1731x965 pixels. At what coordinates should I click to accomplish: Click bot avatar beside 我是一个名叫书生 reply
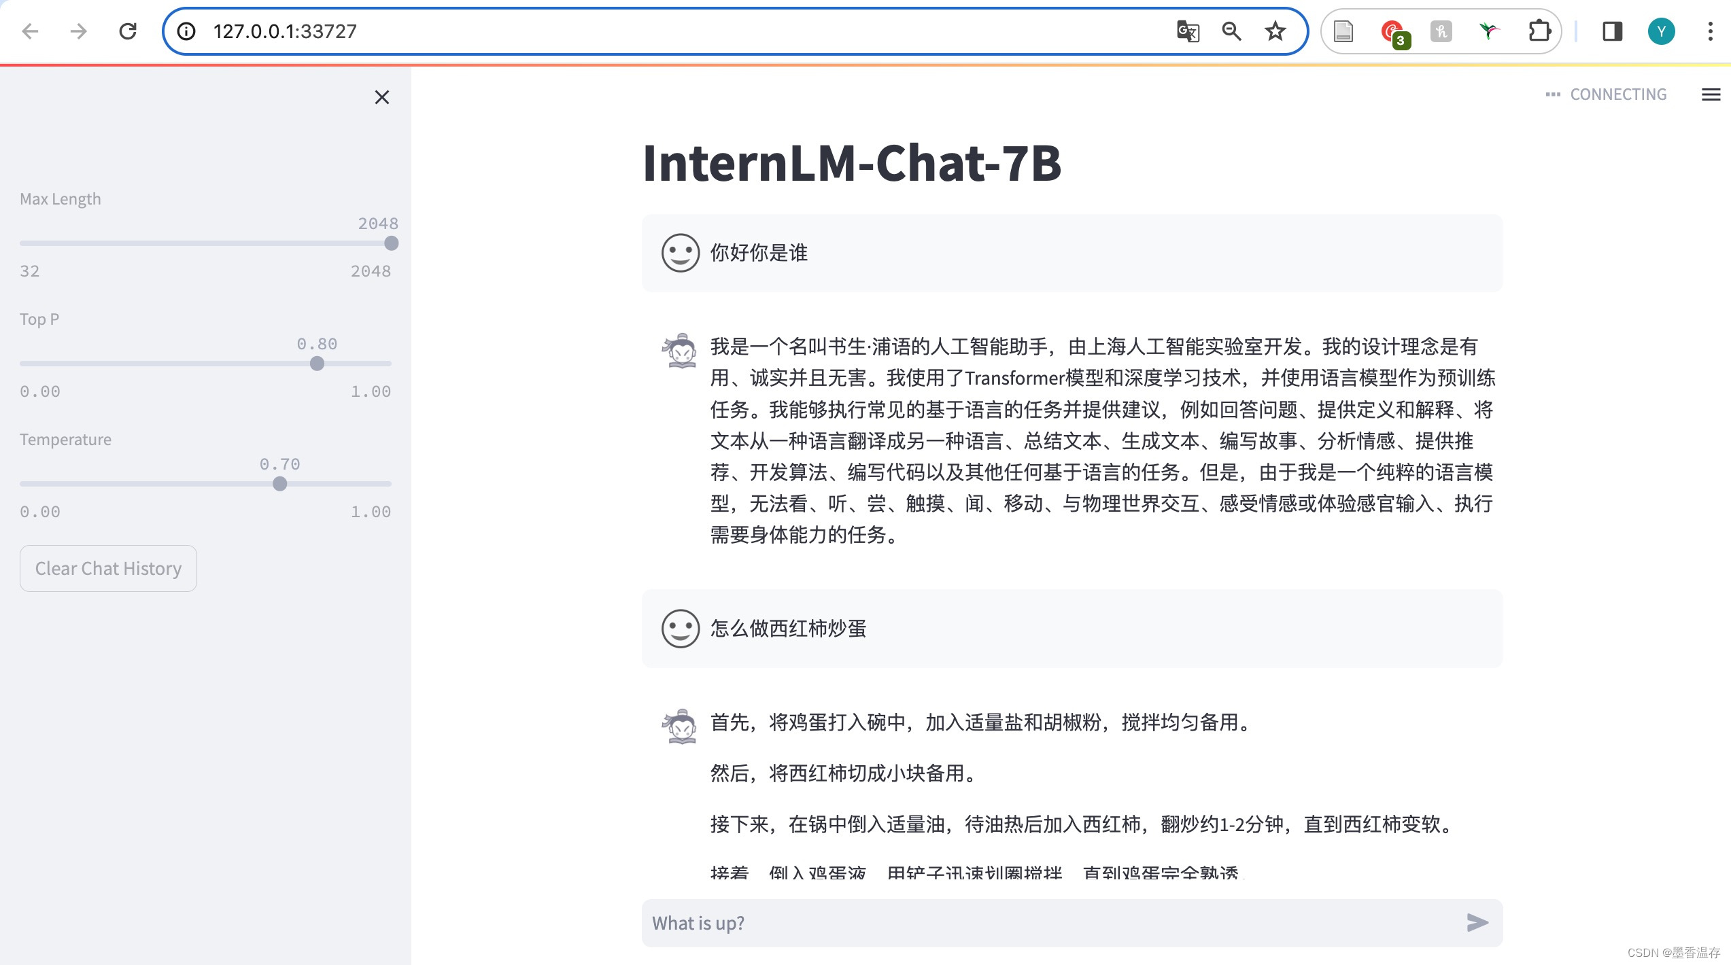[x=681, y=350]
